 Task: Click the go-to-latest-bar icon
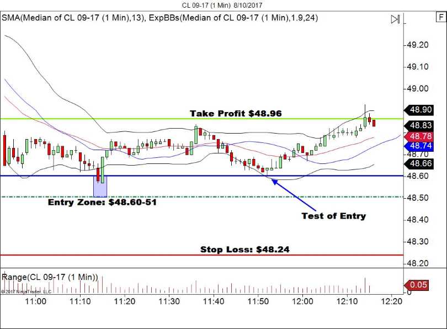[x=396, y=19]
